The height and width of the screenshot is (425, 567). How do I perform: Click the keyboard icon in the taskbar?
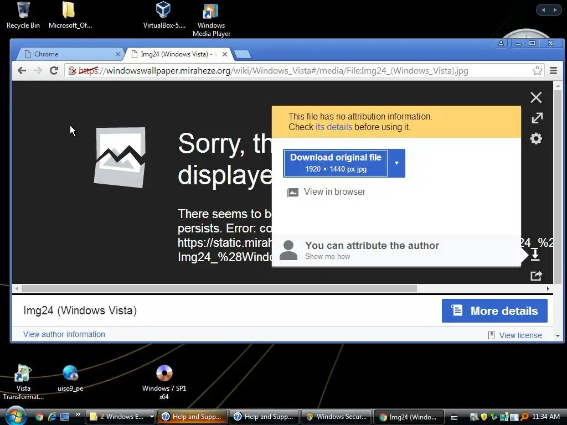(454, 417)
